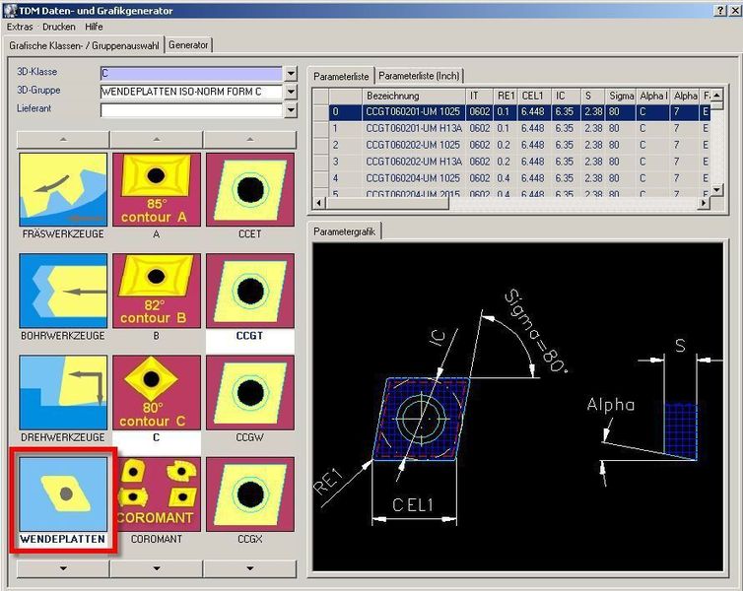The height and width of the screenshot is (591, 743).
Task: Select the CCGT insert thumbnail
Action: pyautogui.click(x=248, y=292)
